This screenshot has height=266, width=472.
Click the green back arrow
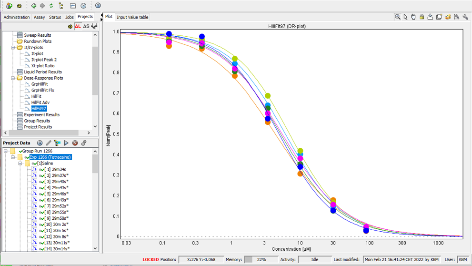click(x=33, y=6)
